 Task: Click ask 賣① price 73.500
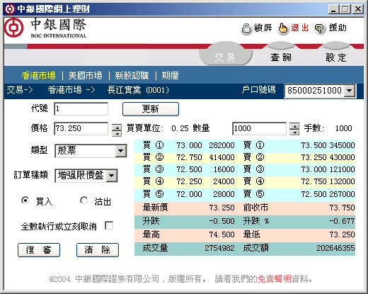[x=314, y=145]
